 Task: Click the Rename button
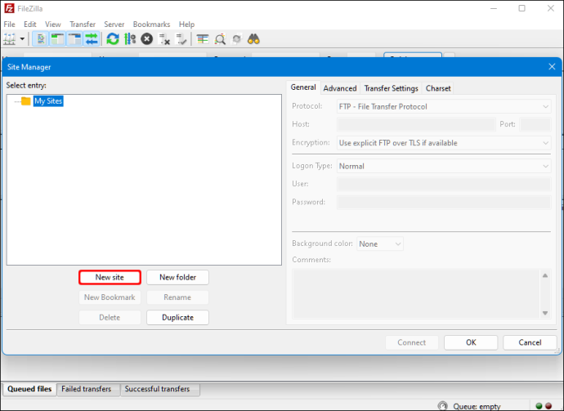pyautogui.click(x=177, y=297)
